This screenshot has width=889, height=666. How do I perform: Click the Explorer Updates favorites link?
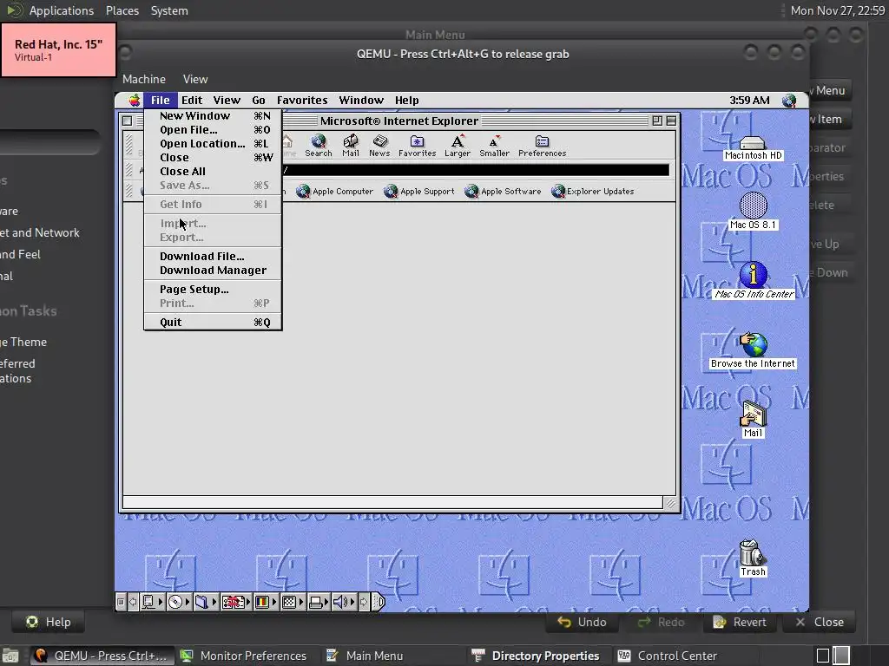pyautogui.click(x=592, y=192)
